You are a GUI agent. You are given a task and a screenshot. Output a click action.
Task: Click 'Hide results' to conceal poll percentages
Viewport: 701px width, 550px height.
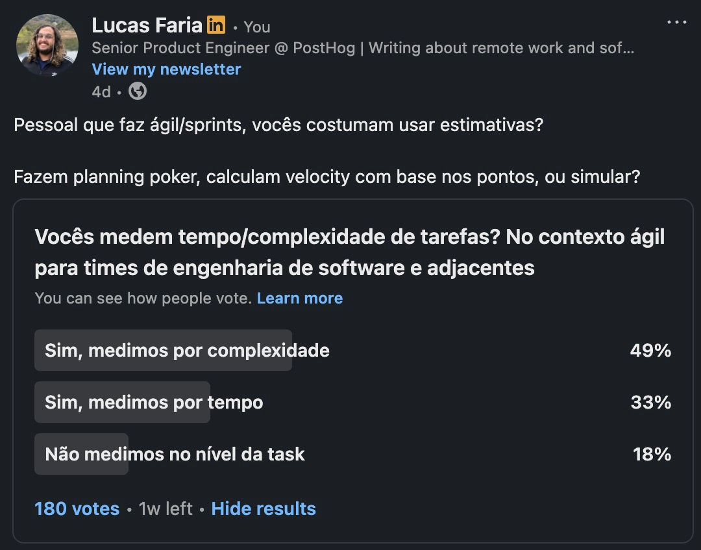264,508
